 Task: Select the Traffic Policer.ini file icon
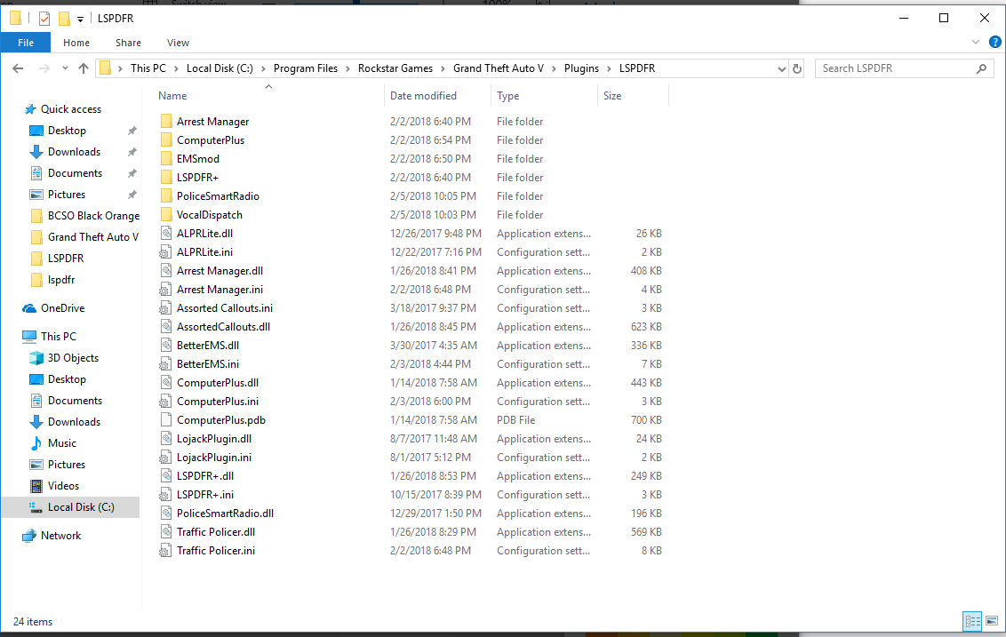click(x=165, y=551)
